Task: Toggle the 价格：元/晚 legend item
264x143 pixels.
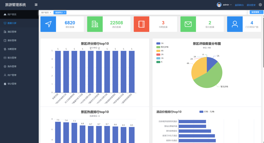Action: 207,112
